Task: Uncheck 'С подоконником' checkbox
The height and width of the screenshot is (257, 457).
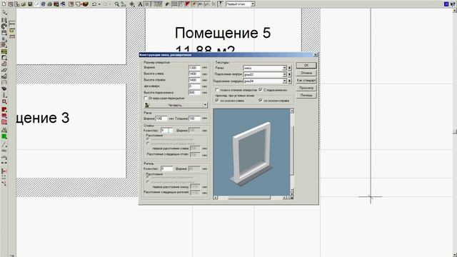Action: click(x=261, y=90)
